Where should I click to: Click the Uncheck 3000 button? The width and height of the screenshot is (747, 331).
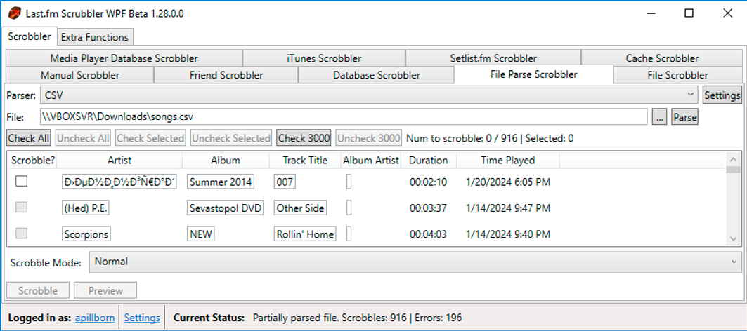(369, 138)
